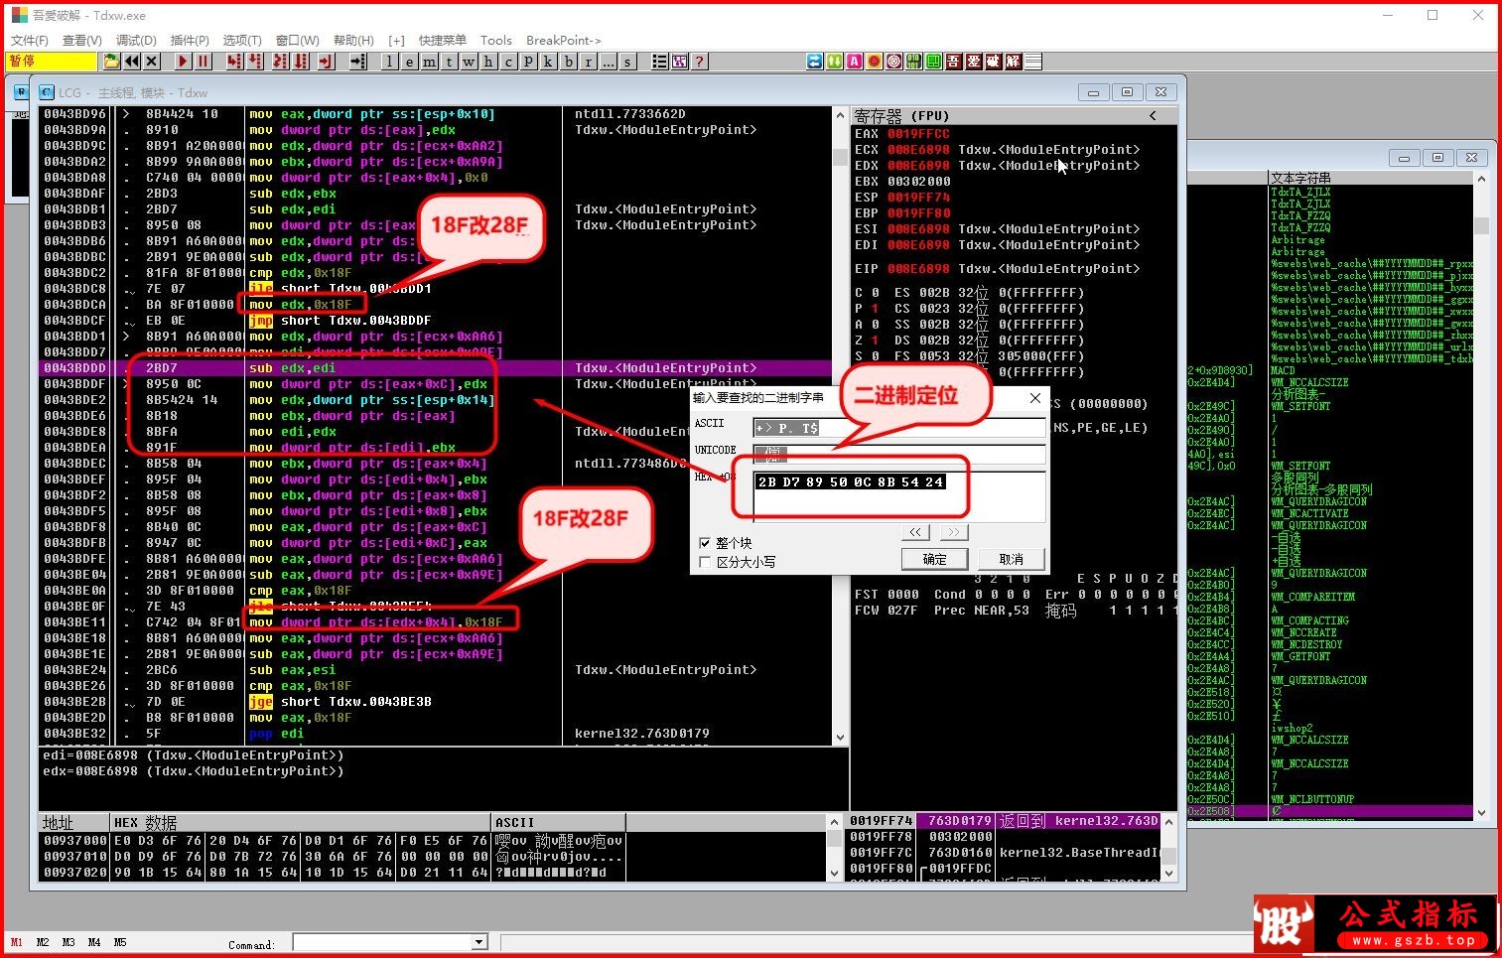Click the target bullseye plugin icon
Viewport: 1502px width, 958px height.
click(894, 62)
